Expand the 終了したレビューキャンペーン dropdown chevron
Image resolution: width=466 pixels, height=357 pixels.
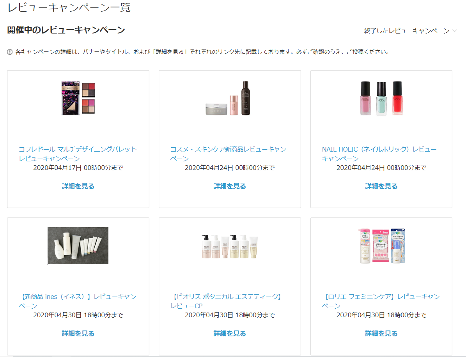[x=454, y=30]
